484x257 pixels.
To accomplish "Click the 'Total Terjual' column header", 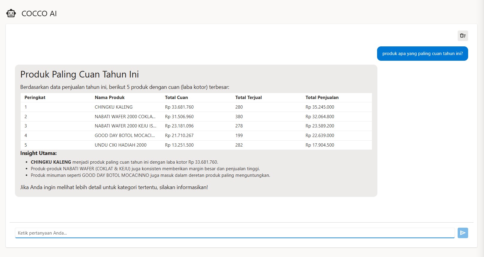I will (248, 98).
